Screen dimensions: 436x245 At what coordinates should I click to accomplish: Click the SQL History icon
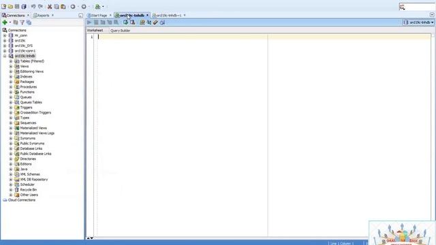pyautogui.click(x=162, y=22)
